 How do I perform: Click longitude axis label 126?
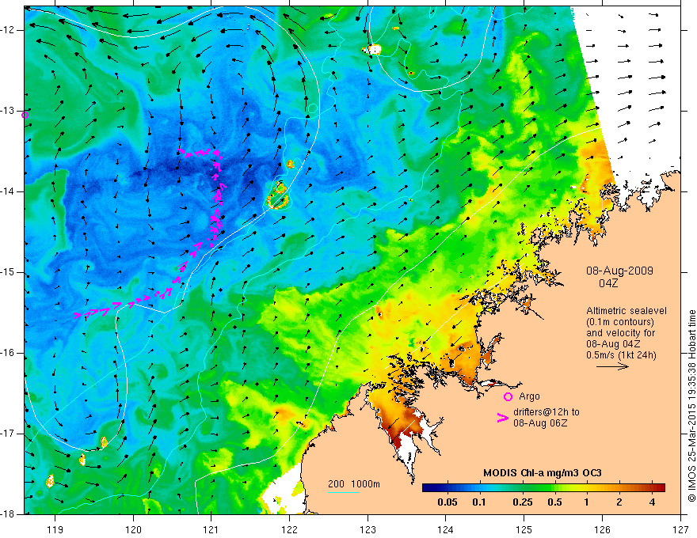pyautogui.click(x=602, y=529)
